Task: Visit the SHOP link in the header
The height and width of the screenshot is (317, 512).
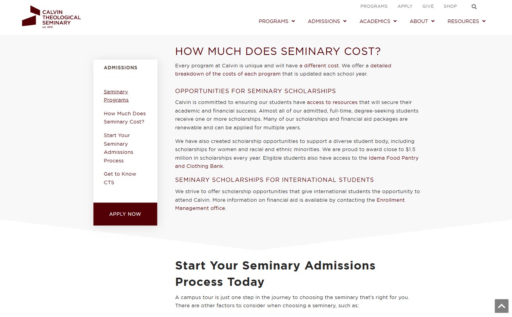Action: tap(450, 6)
